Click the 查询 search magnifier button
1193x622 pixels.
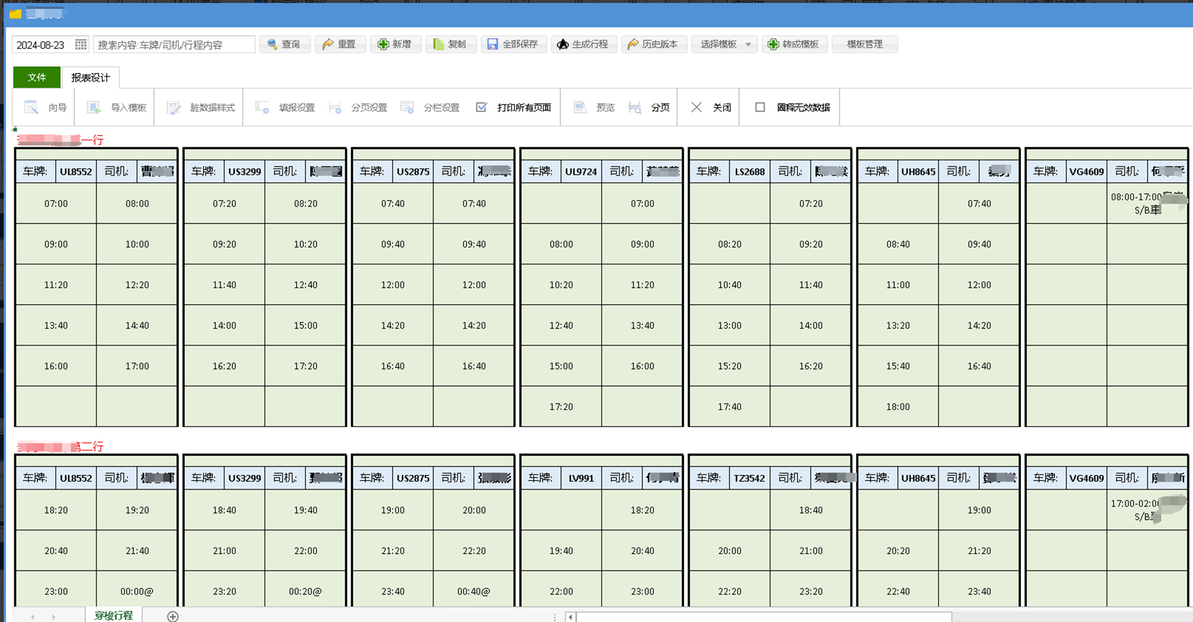(x=285, y=45)
